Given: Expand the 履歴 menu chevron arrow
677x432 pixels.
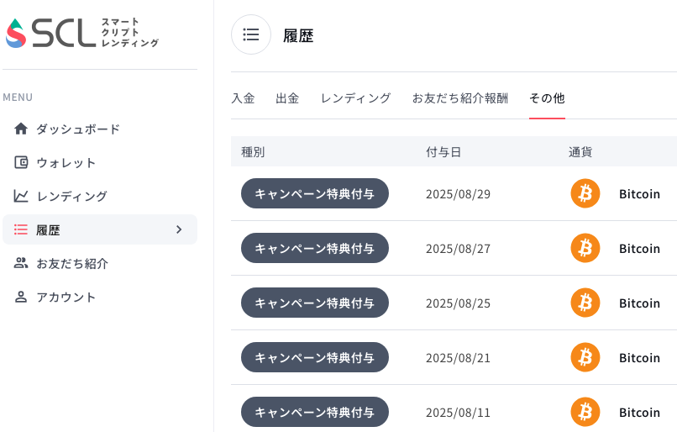Looking at the screenshot, I should point(179,229).
